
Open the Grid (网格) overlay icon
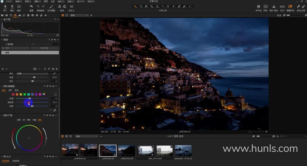click(265, 7)
